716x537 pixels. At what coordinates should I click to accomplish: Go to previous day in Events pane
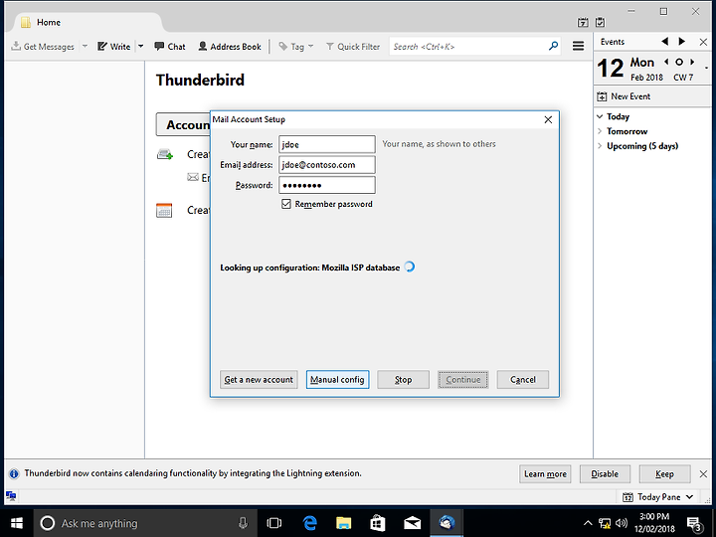click(x=665, y=42)
